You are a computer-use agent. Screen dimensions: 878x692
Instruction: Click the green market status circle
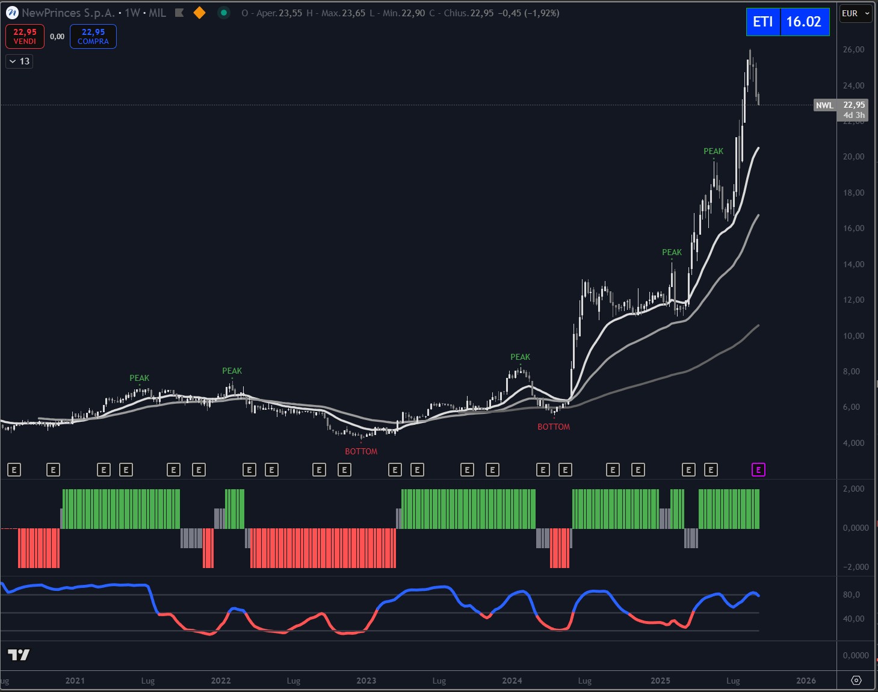(x=224, y=13)
